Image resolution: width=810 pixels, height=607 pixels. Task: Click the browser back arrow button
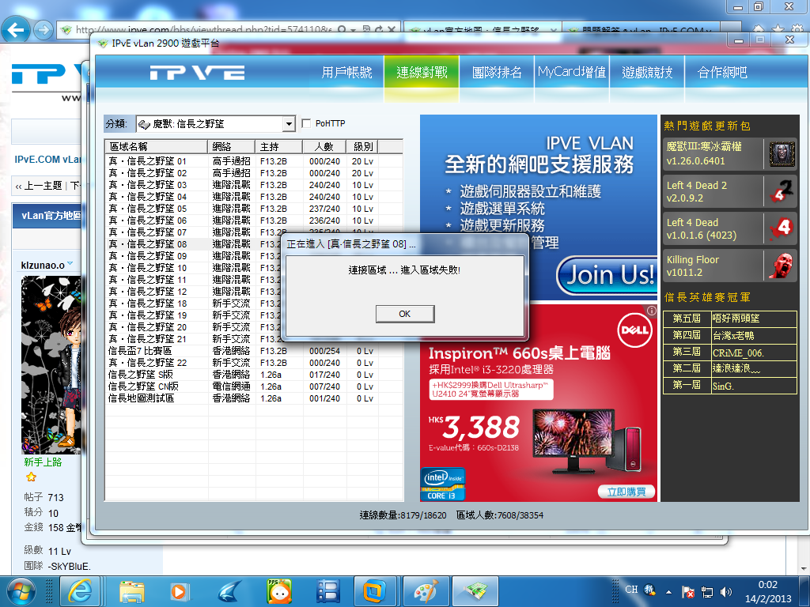tap(17, 31)
